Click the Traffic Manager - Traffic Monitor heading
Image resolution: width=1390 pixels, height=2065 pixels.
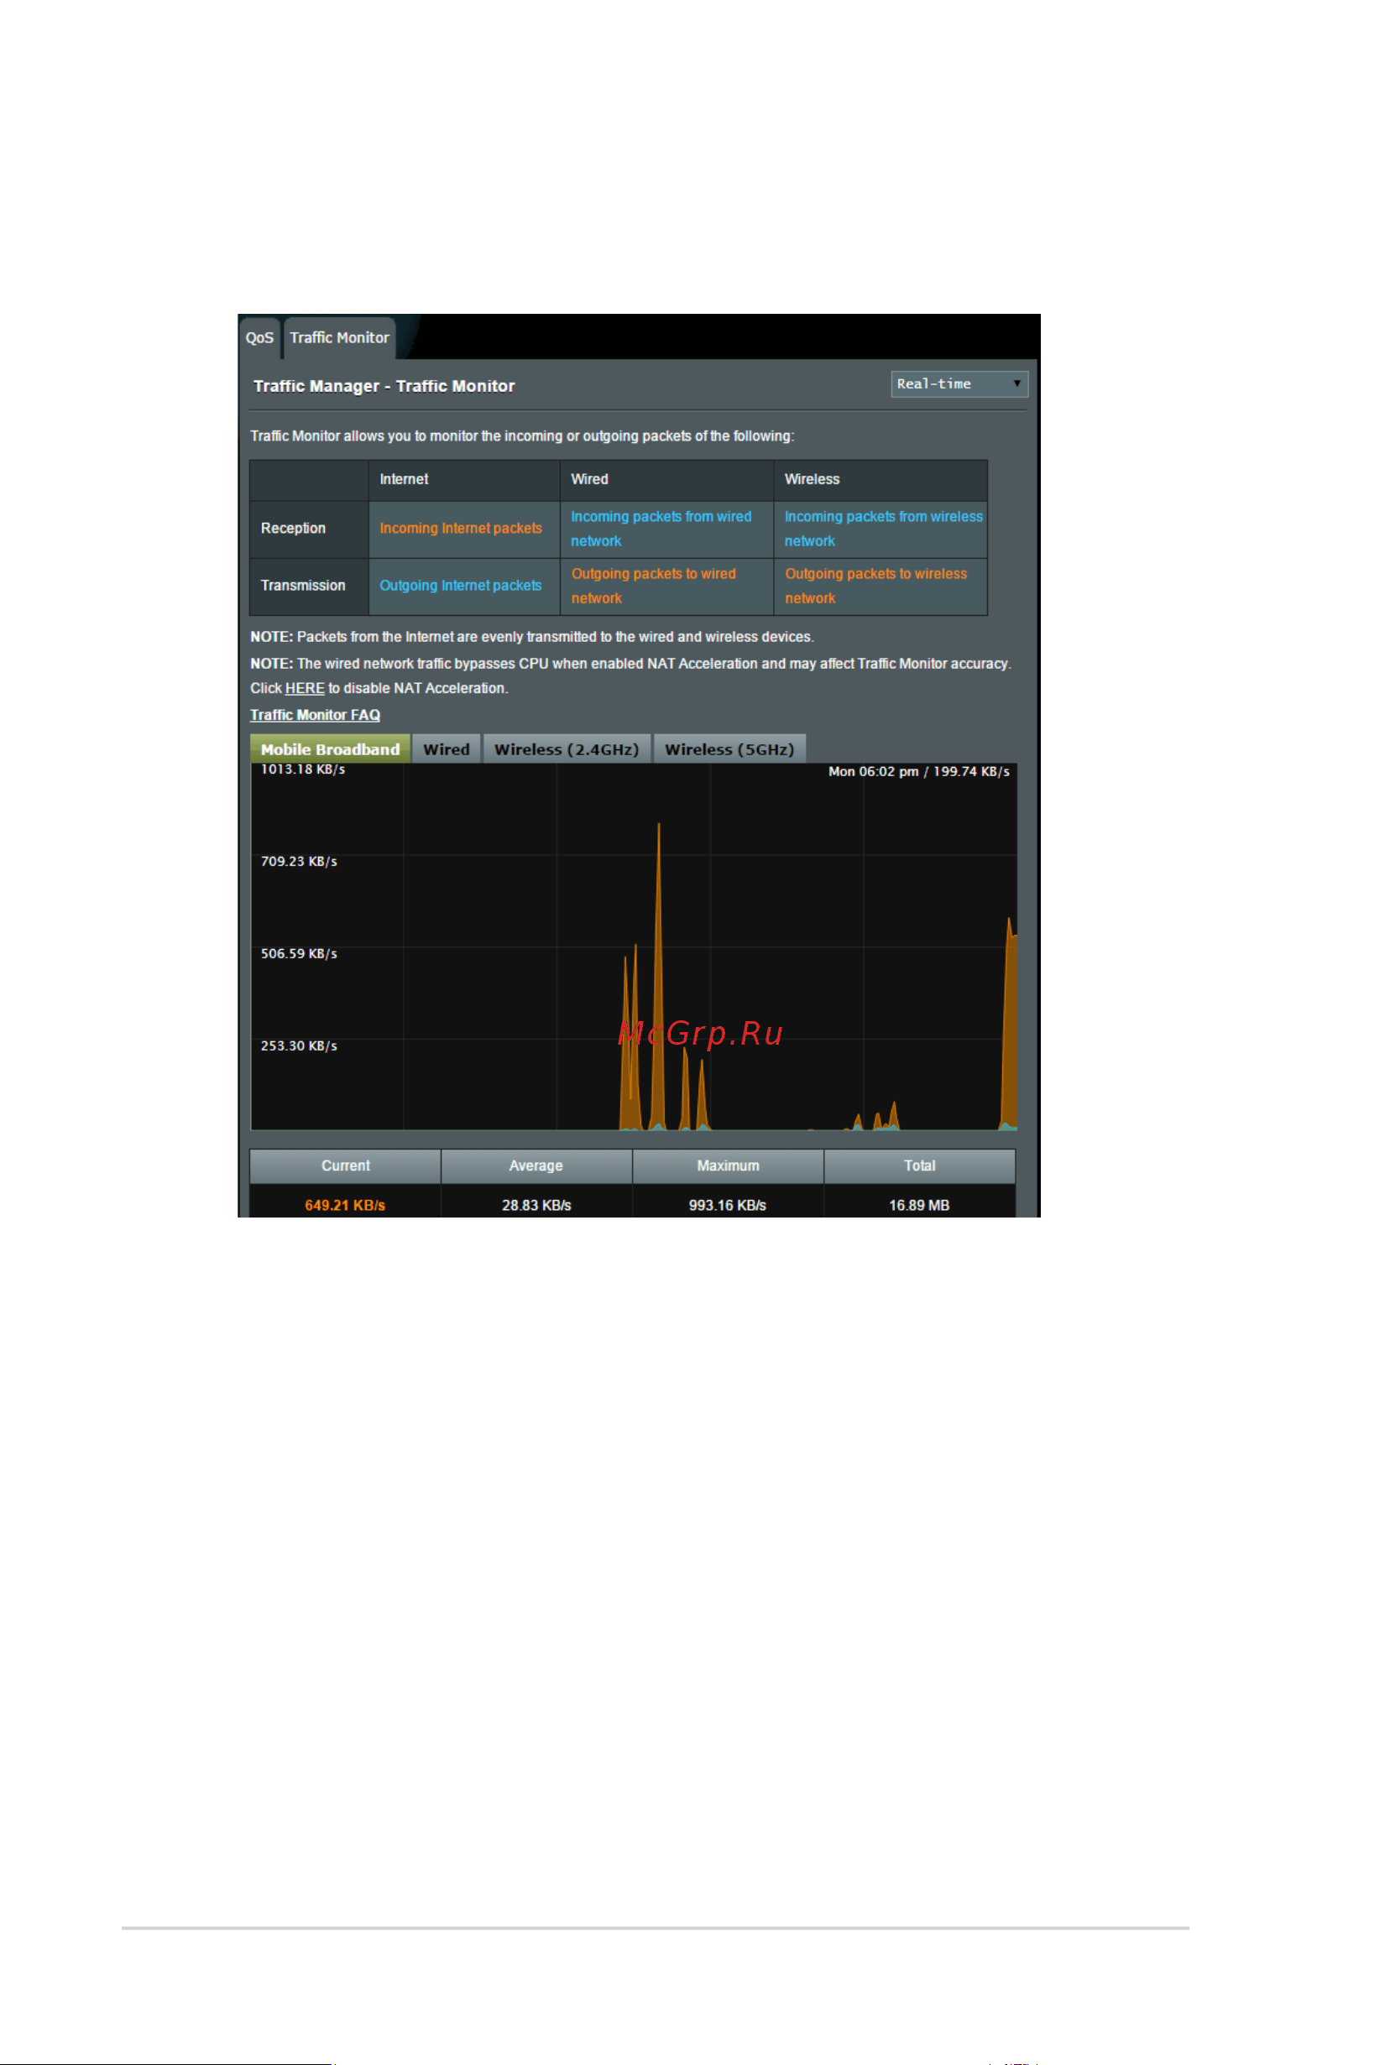(x=384, y=387)
